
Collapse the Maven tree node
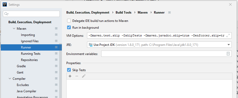14,28
